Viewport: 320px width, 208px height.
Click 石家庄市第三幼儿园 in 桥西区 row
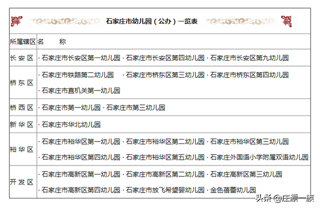135,107
